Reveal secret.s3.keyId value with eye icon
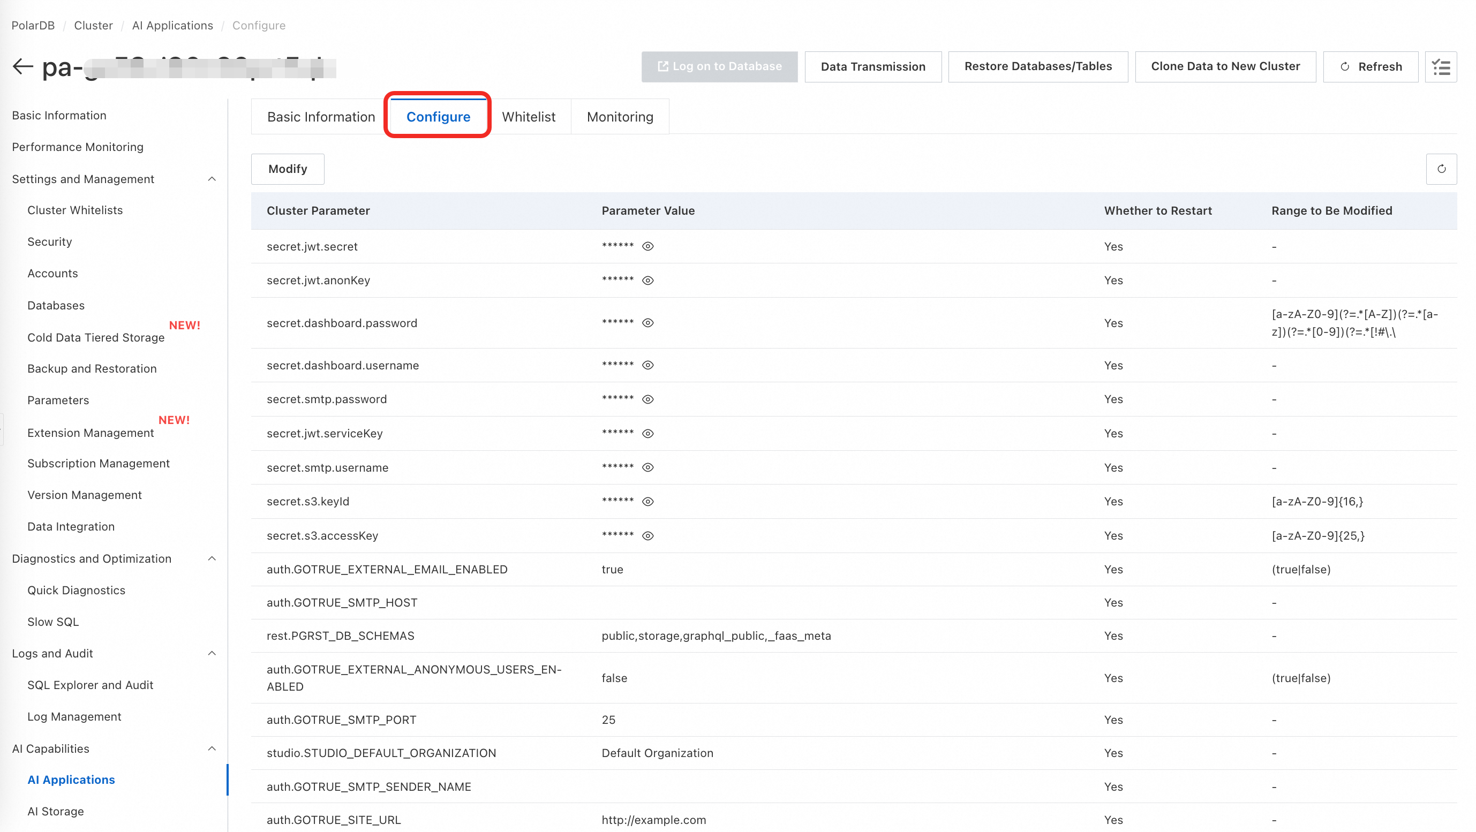Image resolution: width=1476 pixels, height=832 pixels. point(647,502)
